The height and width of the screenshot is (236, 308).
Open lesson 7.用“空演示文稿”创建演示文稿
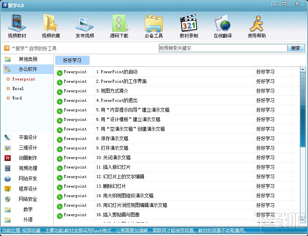[x=130, y=129]
